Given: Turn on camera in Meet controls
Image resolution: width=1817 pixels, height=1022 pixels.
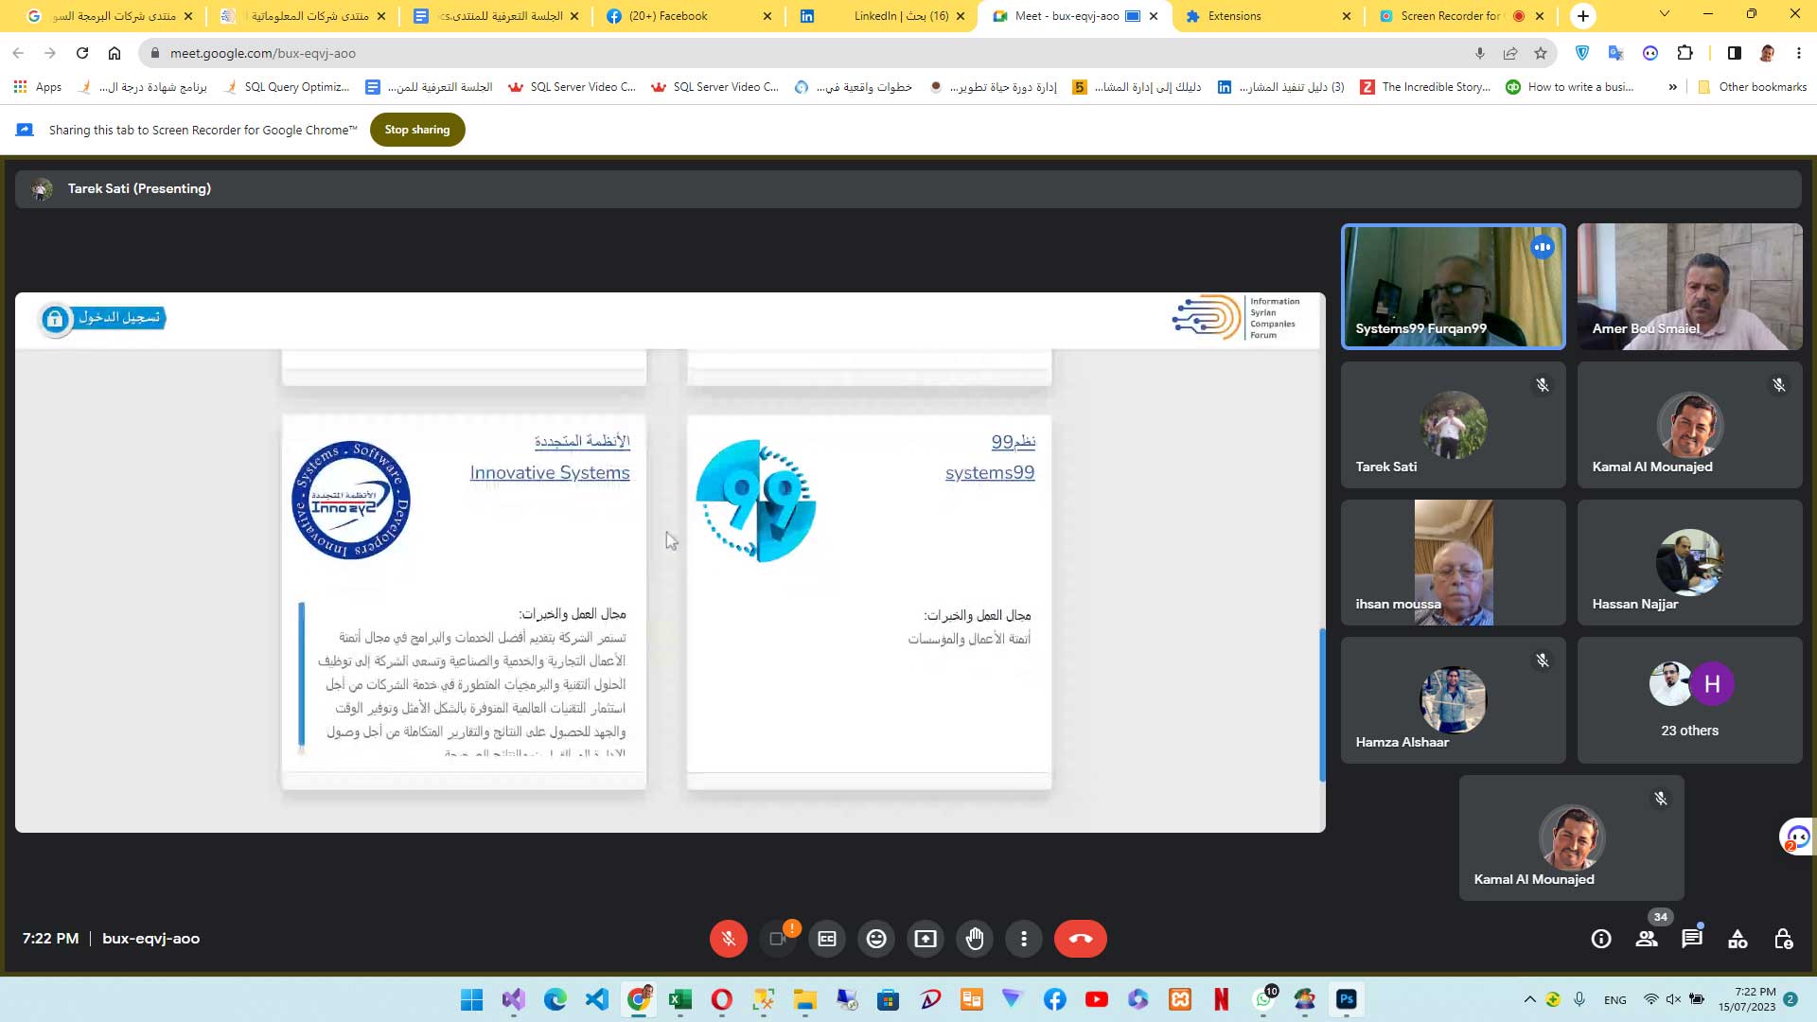Looking at the screenshot, I should (778, 939).
